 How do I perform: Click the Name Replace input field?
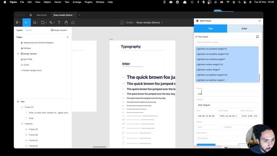[x=235, y=127]
